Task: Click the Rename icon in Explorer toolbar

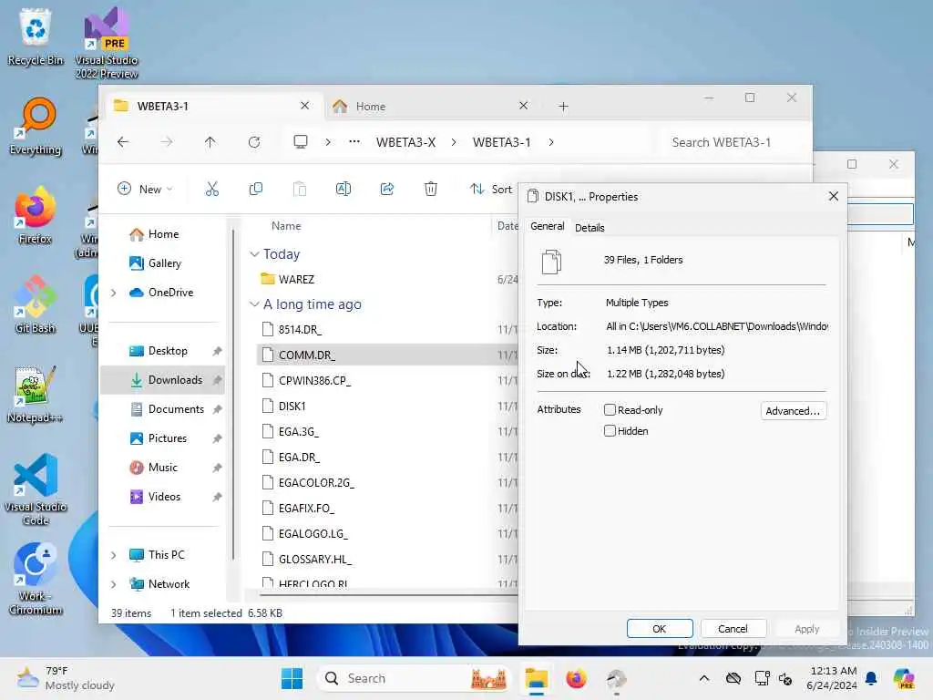Action: pos(343,190)
